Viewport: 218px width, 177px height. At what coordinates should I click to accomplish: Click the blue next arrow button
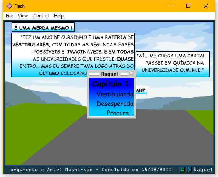(189, 170)
